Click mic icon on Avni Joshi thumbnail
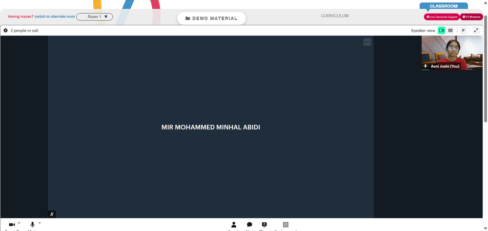488x231 pixels. [x=426, y=66]
